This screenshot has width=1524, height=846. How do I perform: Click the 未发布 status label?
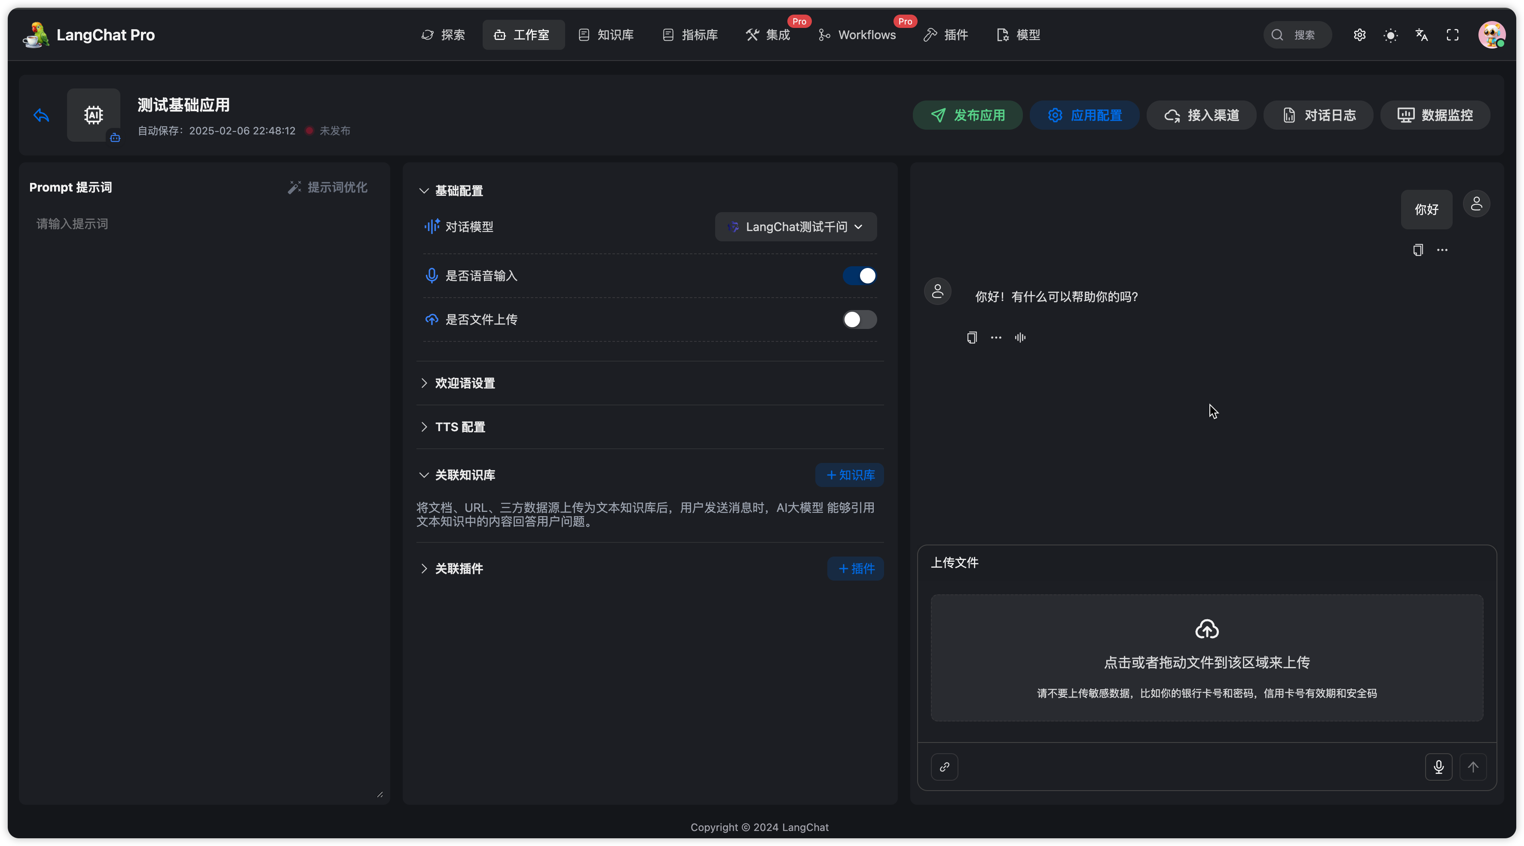(335, 131)
